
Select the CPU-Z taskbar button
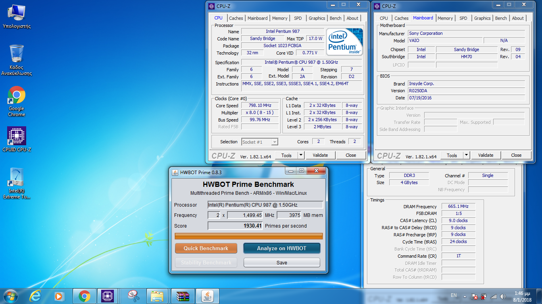click(107, 296)
